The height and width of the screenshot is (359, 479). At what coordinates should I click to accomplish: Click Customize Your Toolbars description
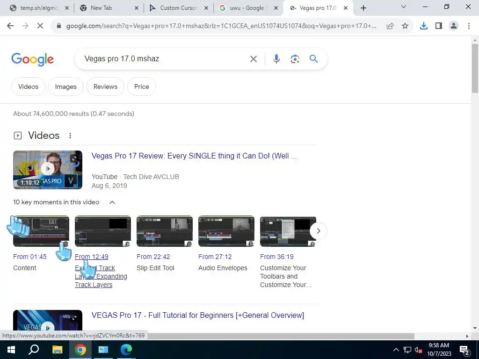pyautogui.click(x=286, y=276)
